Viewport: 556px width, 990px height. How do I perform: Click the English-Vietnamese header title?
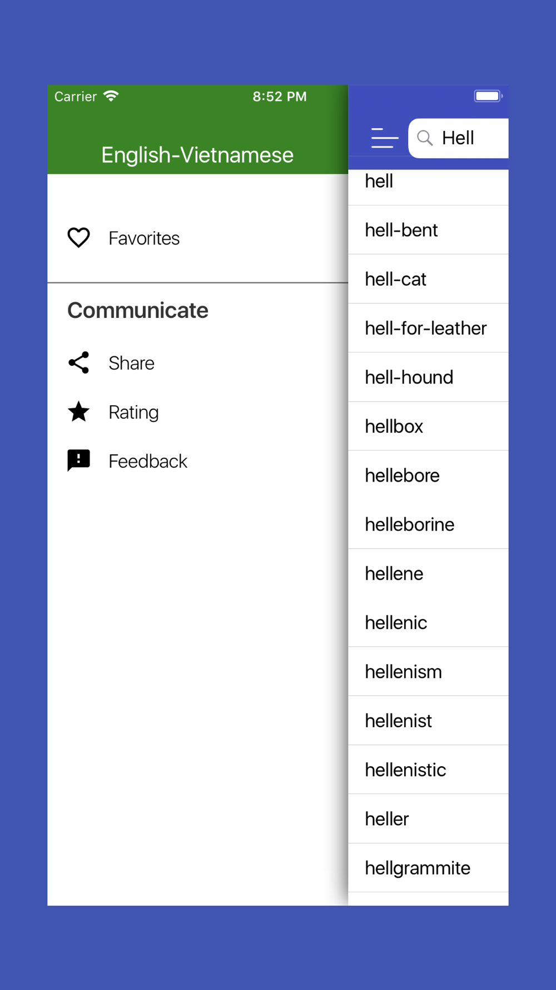197,155
